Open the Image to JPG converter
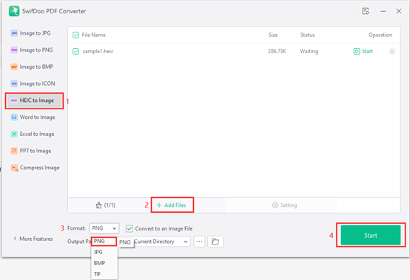Screen dimensions: 410x280 31,33
